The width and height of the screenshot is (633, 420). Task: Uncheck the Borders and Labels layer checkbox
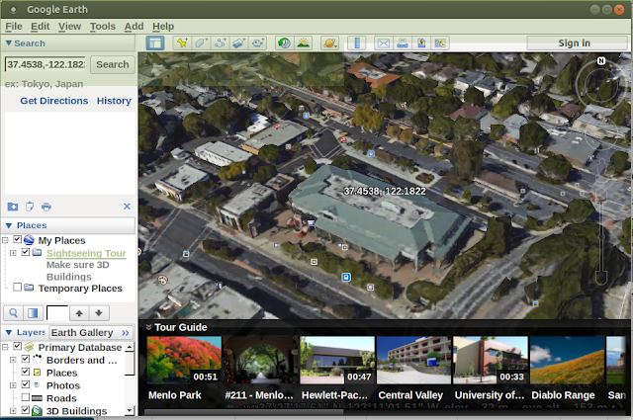(x=26, y=359)
